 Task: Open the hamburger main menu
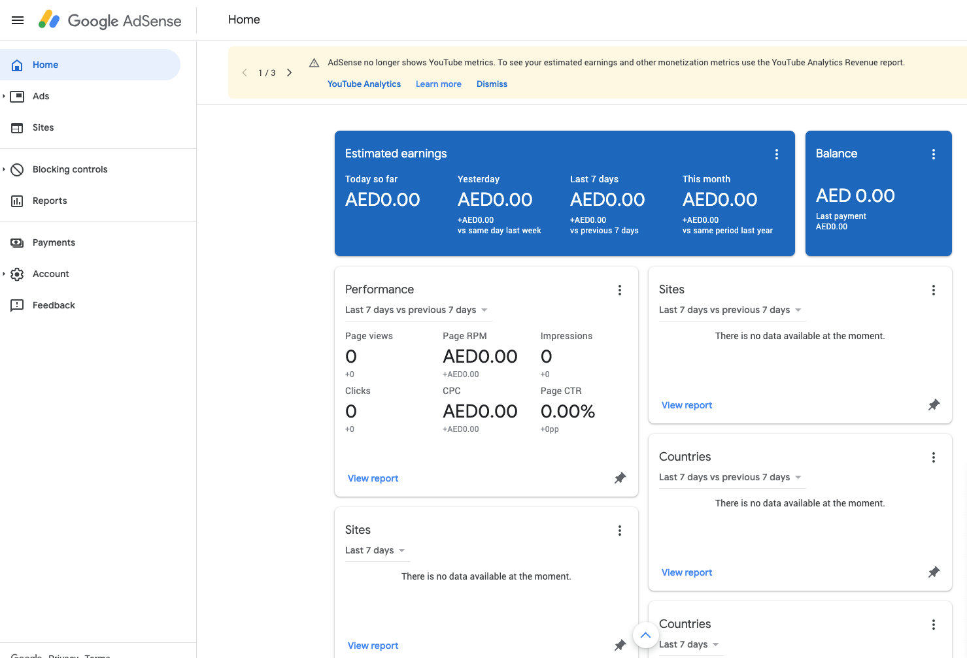click(18, 20)
